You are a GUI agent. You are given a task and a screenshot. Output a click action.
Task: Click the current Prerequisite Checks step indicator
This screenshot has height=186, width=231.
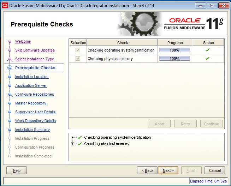coord(10,68)
